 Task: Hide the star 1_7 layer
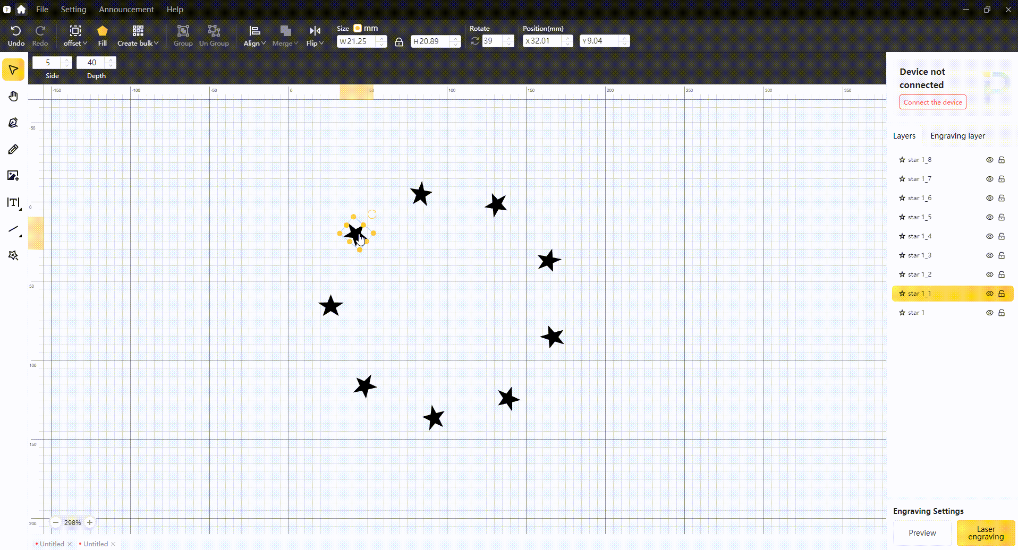(990, 179)
